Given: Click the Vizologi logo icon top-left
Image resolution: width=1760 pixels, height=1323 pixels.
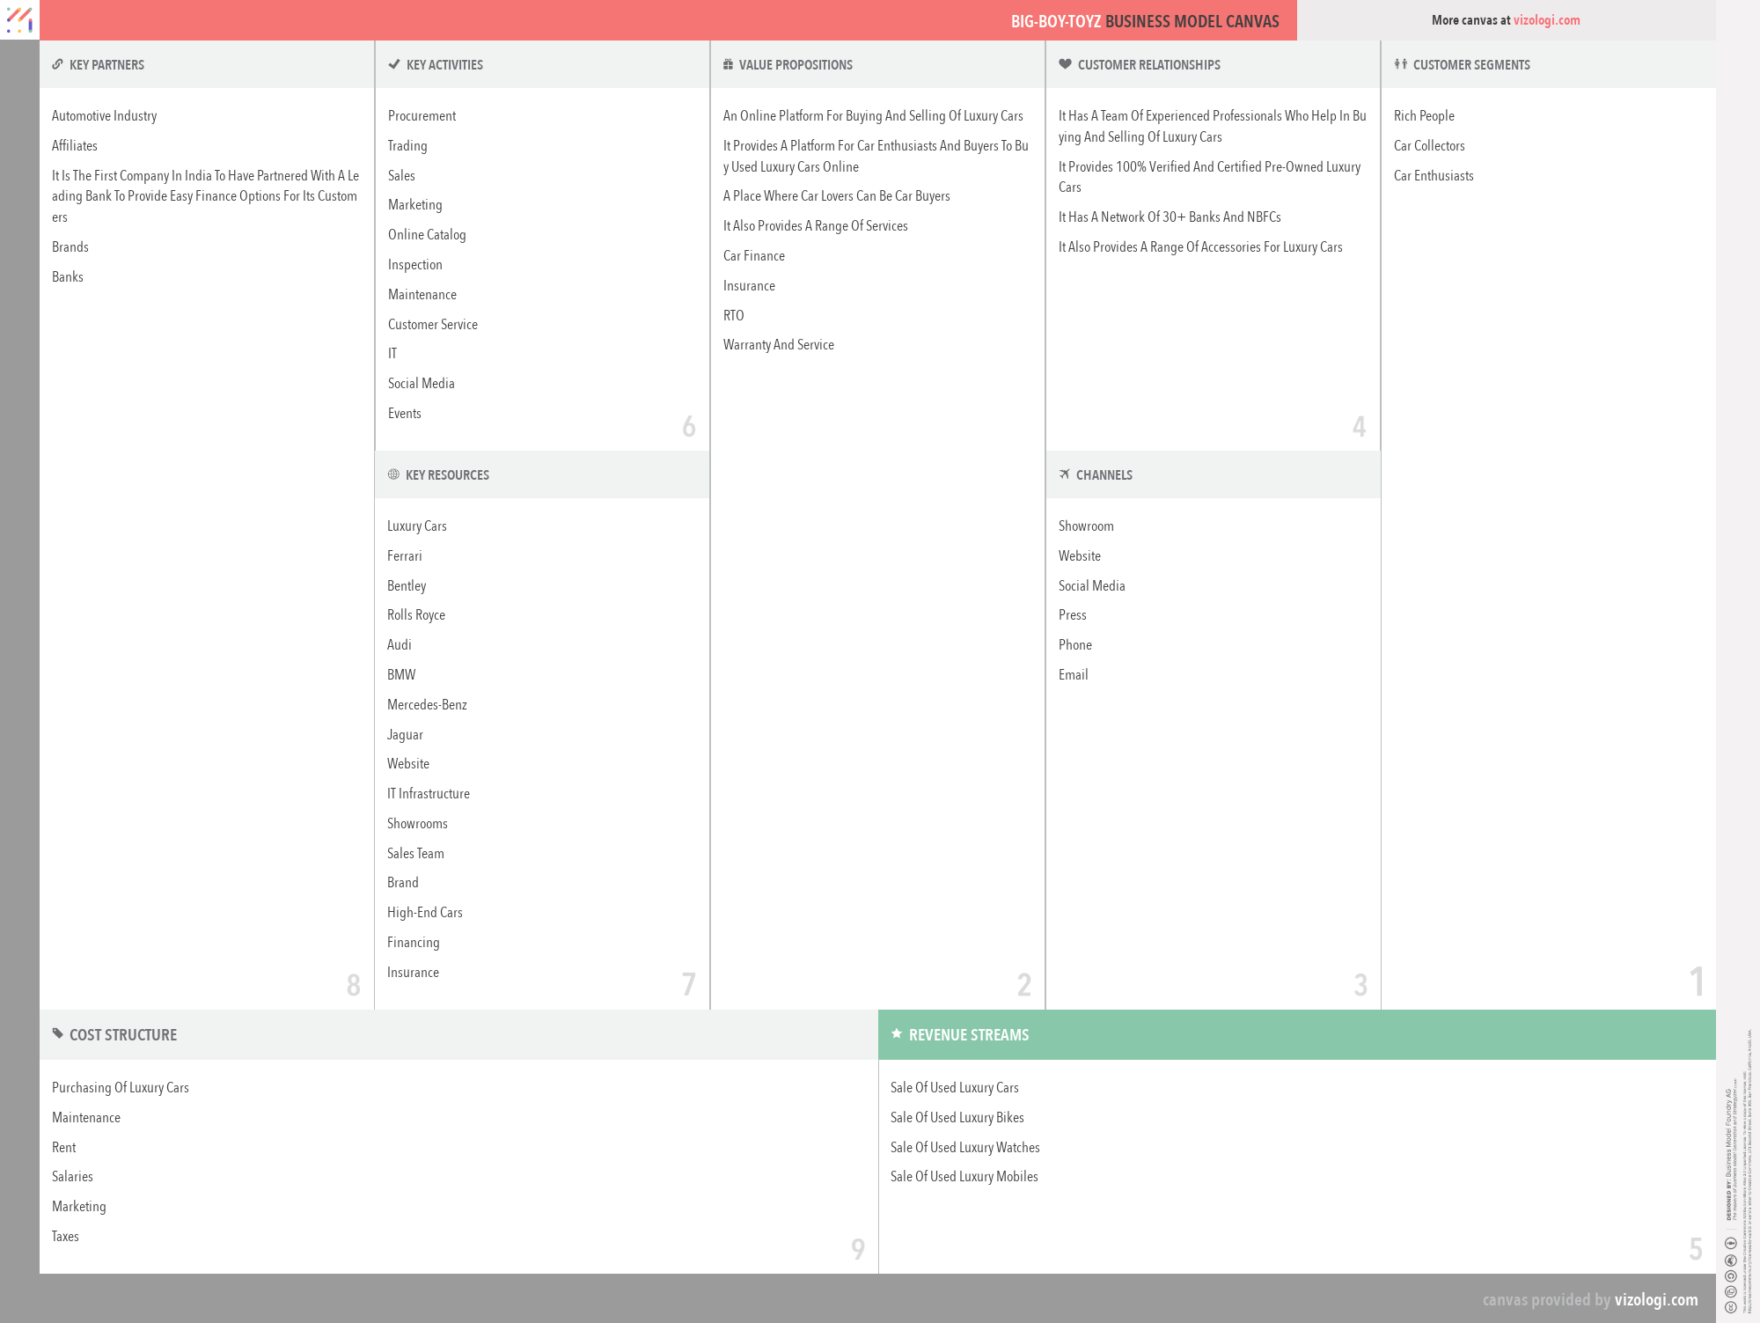Looking at the screenshot, I should (19, 19).
